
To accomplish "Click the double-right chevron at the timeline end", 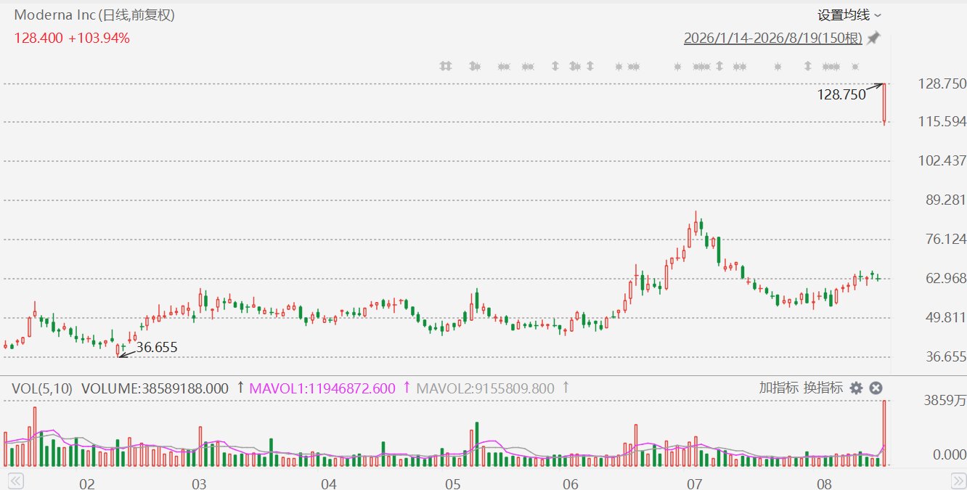I will point(958,481).
